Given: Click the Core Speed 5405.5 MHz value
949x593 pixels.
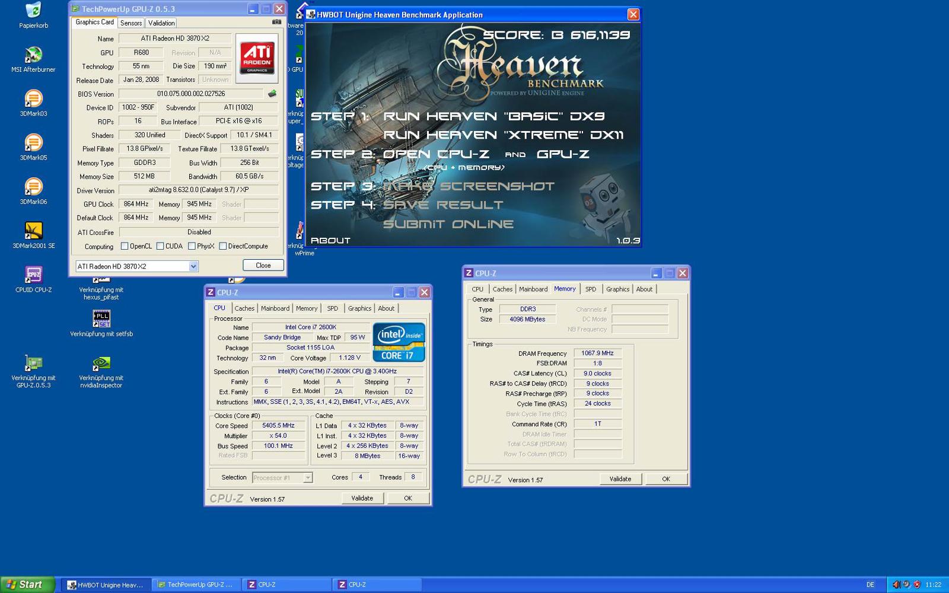Looking at the screenshot, I should pos(278,425).
